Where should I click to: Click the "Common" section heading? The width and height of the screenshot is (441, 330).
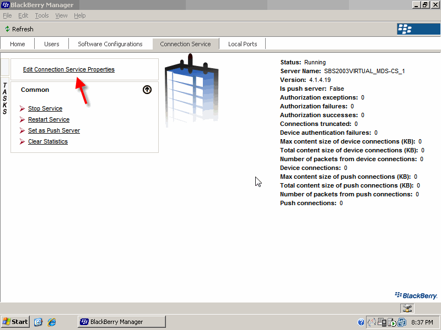click(35, 90)
